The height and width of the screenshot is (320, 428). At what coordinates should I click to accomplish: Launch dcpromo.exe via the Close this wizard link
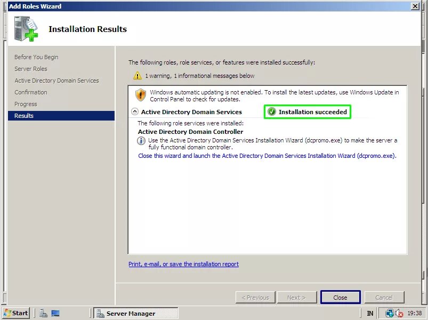pyautogui.click(x=267, y=156)
